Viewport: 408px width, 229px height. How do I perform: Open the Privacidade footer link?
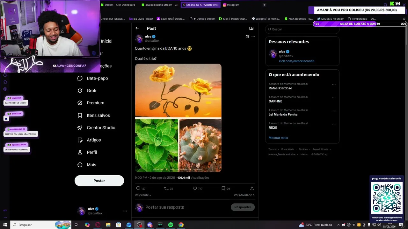[288, 149]
